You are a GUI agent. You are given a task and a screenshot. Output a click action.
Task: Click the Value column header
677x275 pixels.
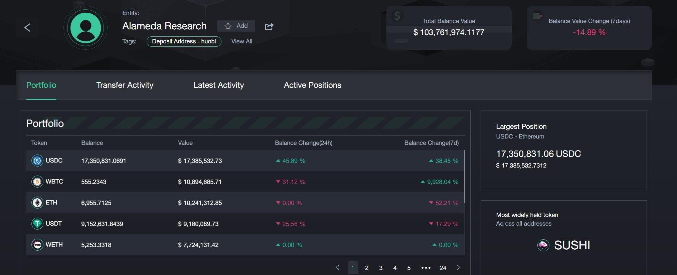pyautogui.click(x=185, y=143)
